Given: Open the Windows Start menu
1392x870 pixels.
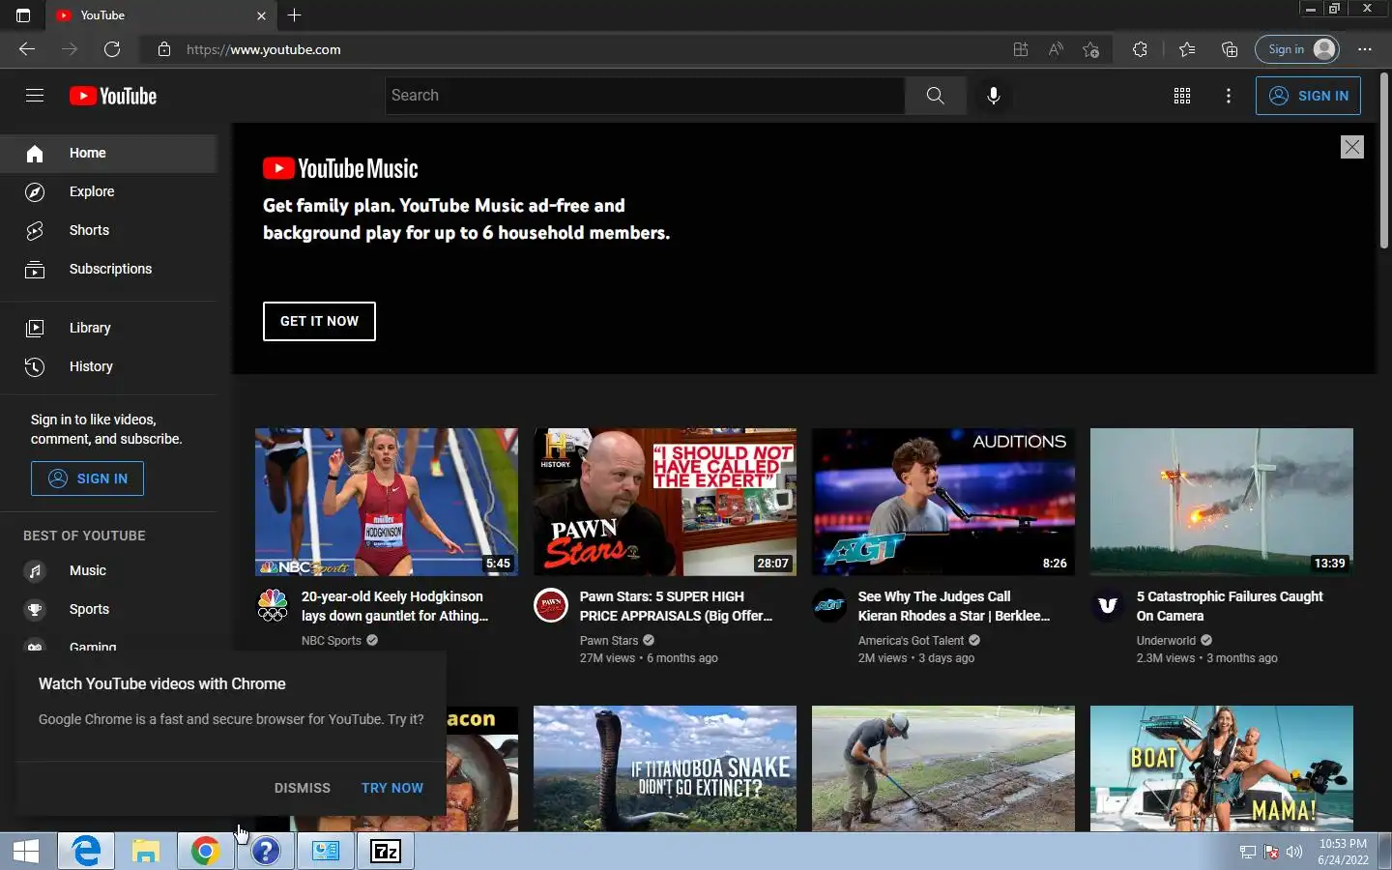Looking at the screenshot, I should 26,851.
